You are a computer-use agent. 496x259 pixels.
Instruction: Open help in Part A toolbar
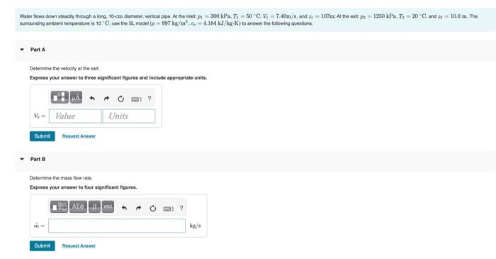tap(150, 99)
